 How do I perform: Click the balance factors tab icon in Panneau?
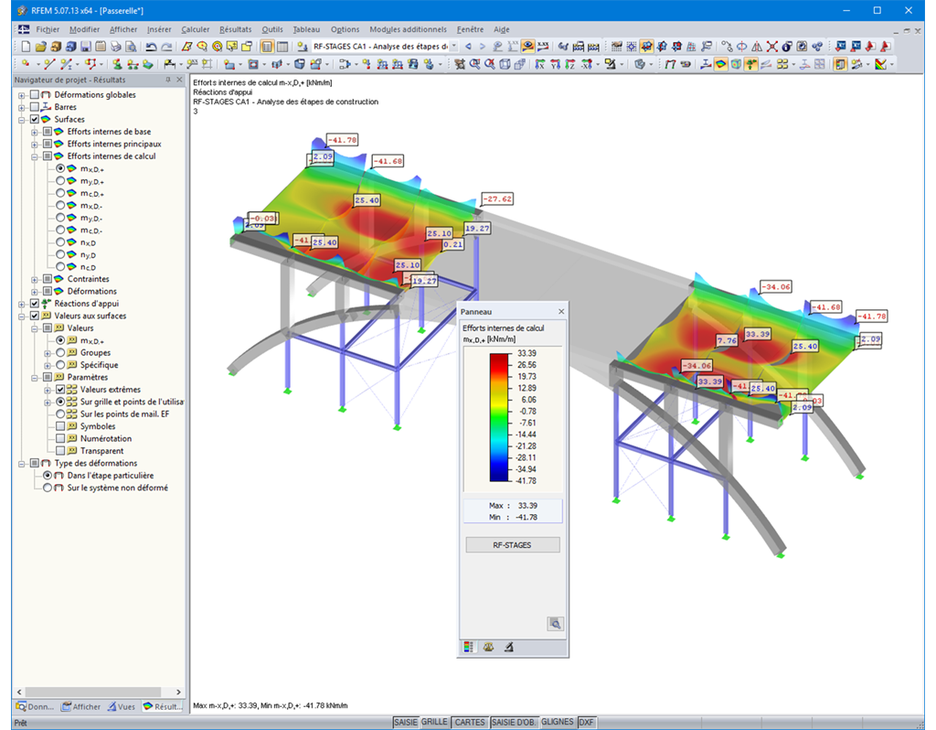click(488, 647)
